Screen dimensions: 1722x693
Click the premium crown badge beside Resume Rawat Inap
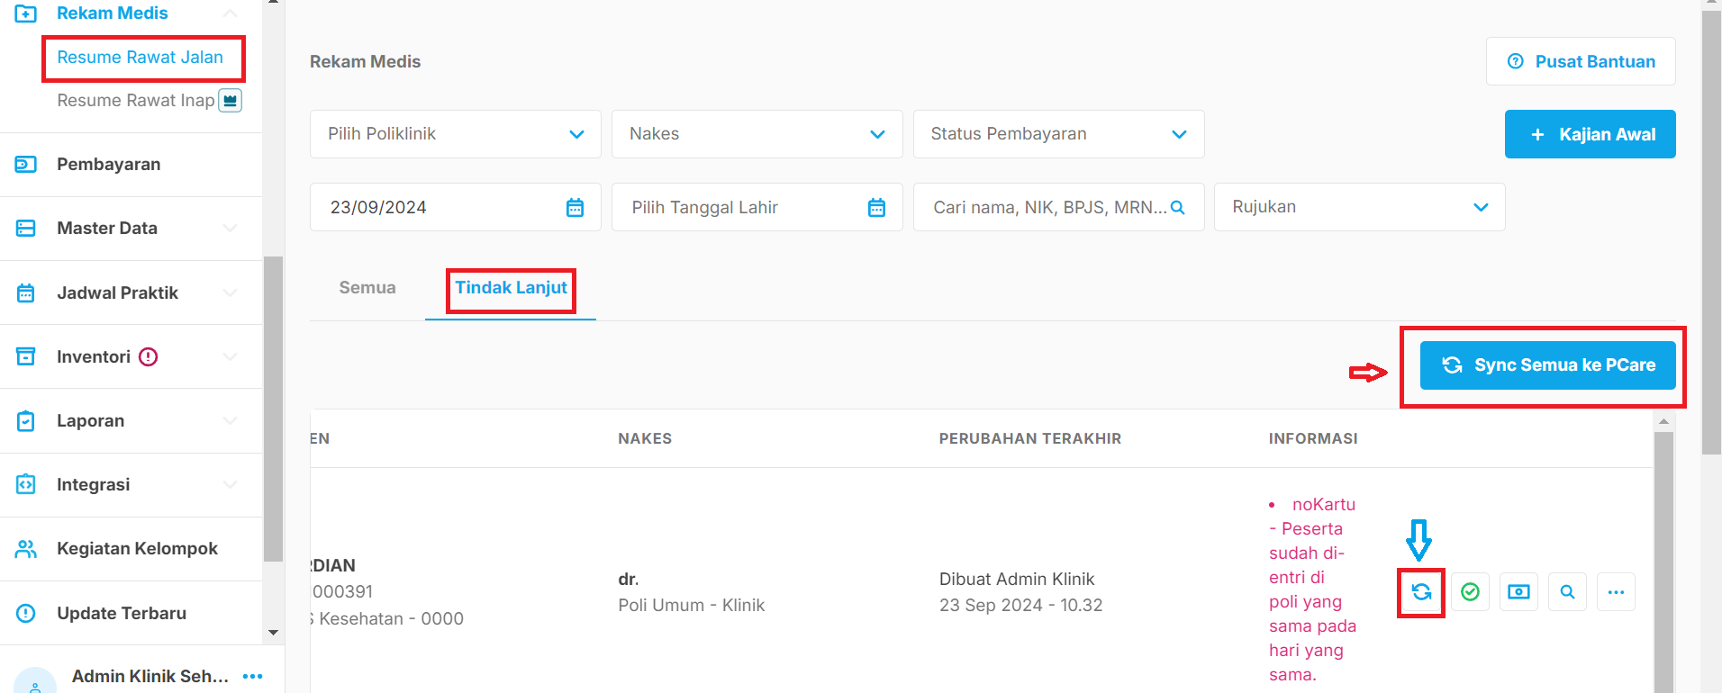pyautogui.click(x=231, y=101)
